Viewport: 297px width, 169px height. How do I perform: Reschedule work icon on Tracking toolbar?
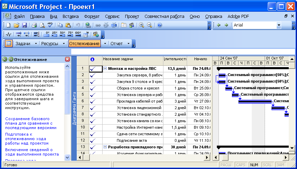[26, 34]
